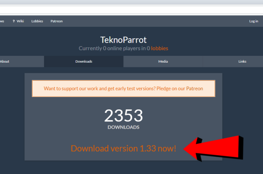Switch to the Links tab
The height and width of the screenshot is (174, 263).
point(233,61)
